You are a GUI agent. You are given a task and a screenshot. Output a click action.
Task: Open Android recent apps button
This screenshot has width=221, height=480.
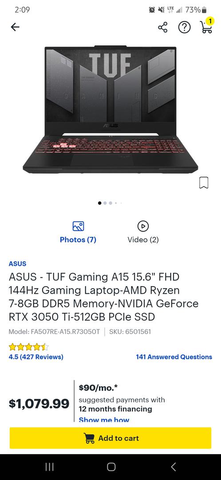50,467
